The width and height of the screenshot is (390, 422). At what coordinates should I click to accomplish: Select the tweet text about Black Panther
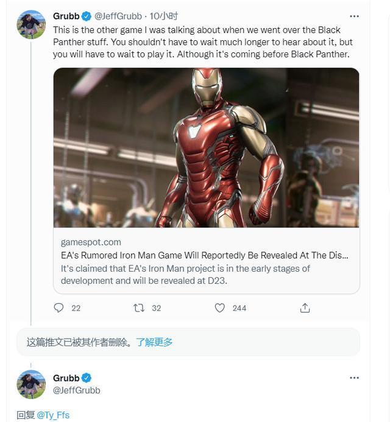[202, 42]
